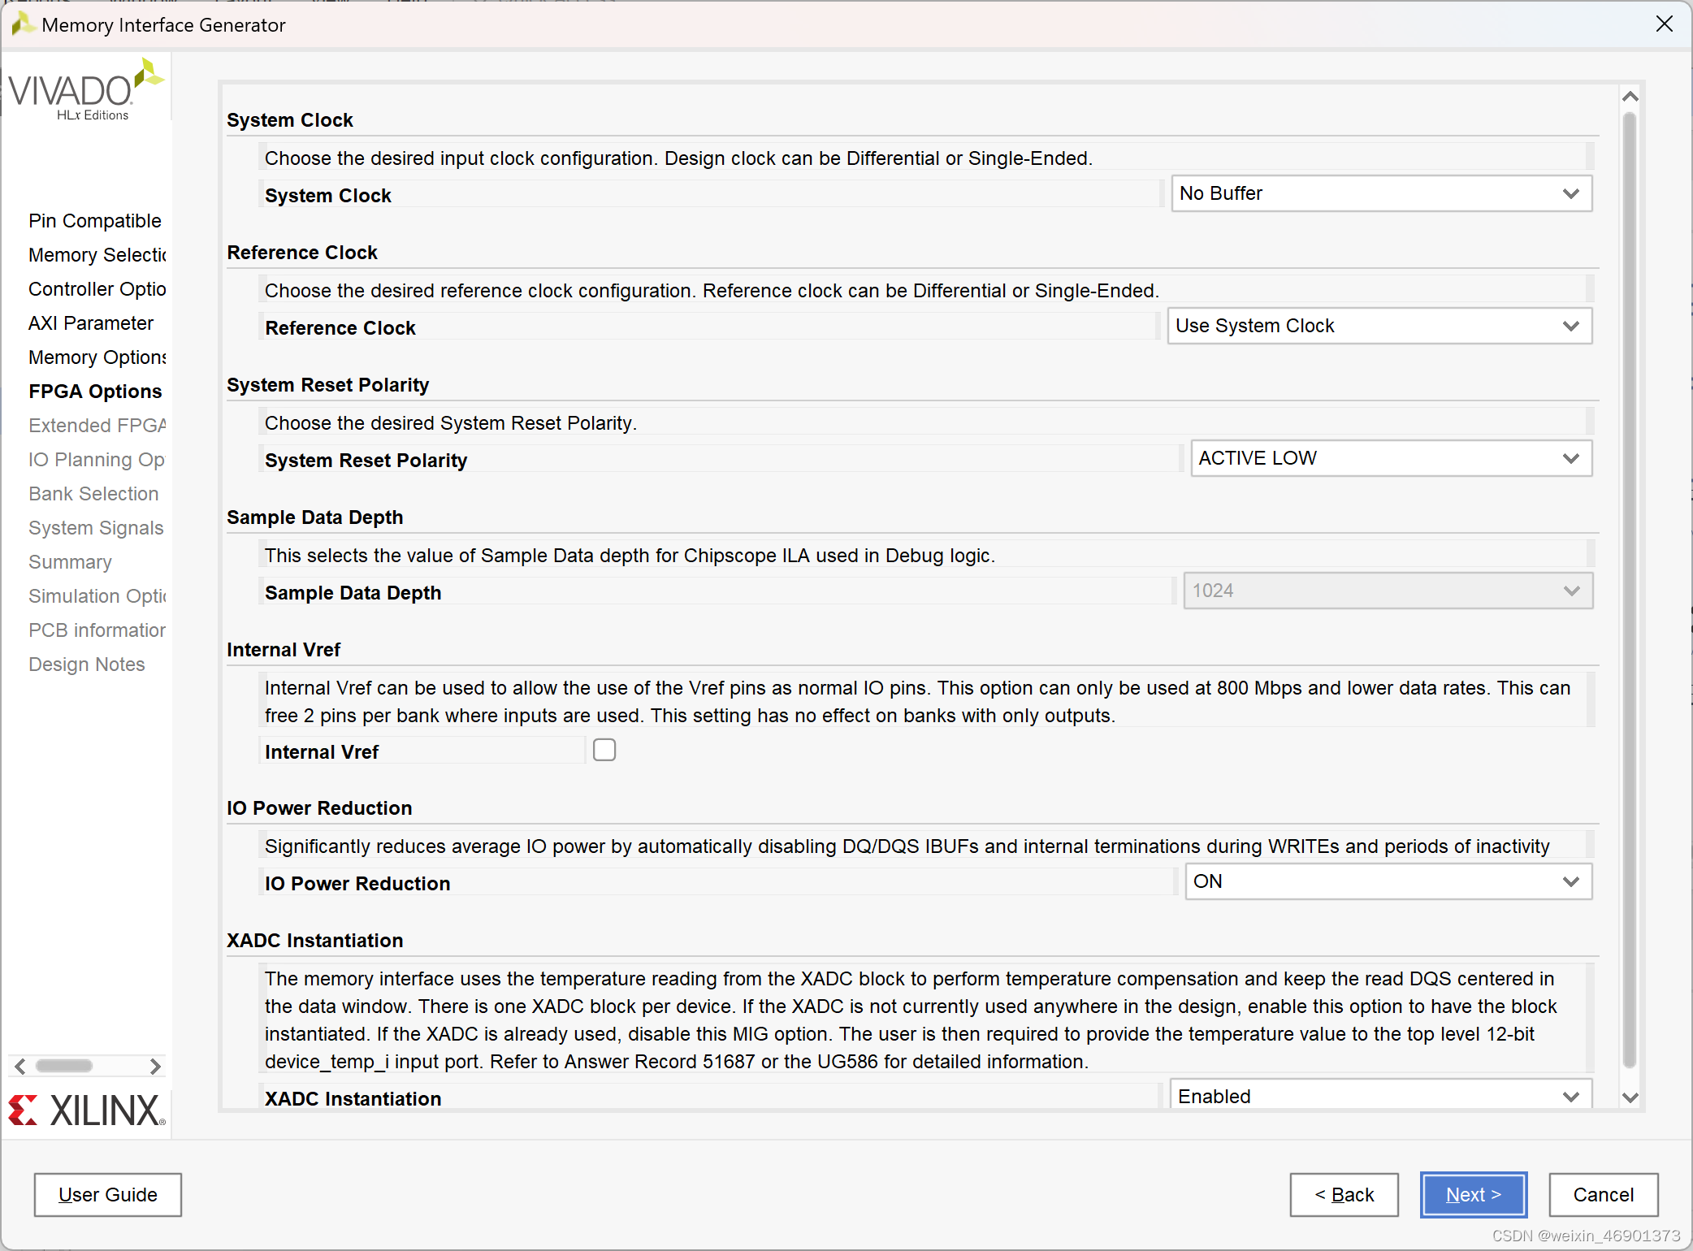Select the PCB Information step

click(97, 630)
